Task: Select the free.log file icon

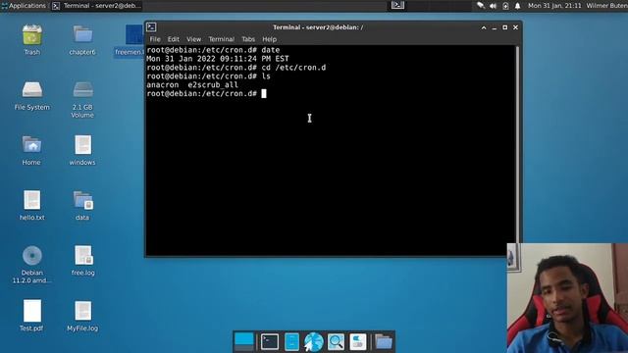Action: click(83, 255)
